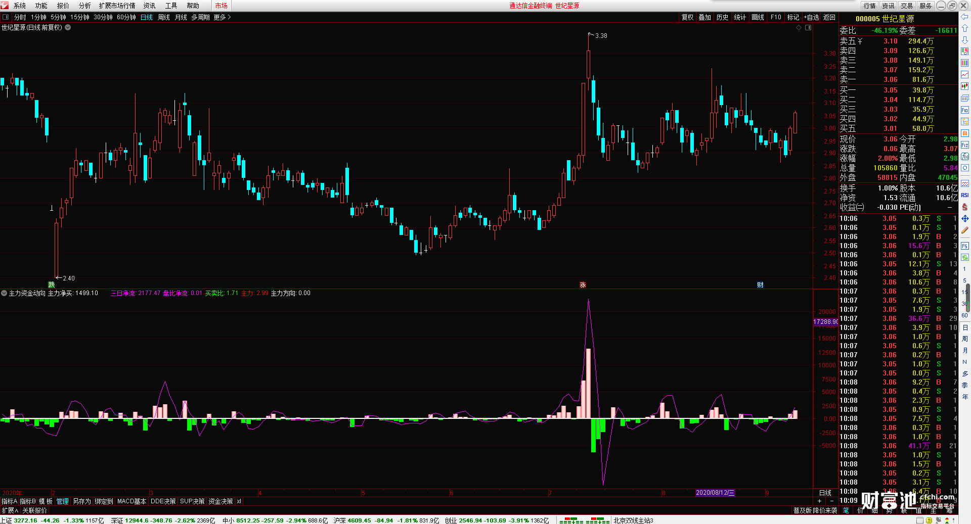This screenshot has height=524, width=971.
Task: Click the up arrow icon in right sidebar
Action: [964, 28]
